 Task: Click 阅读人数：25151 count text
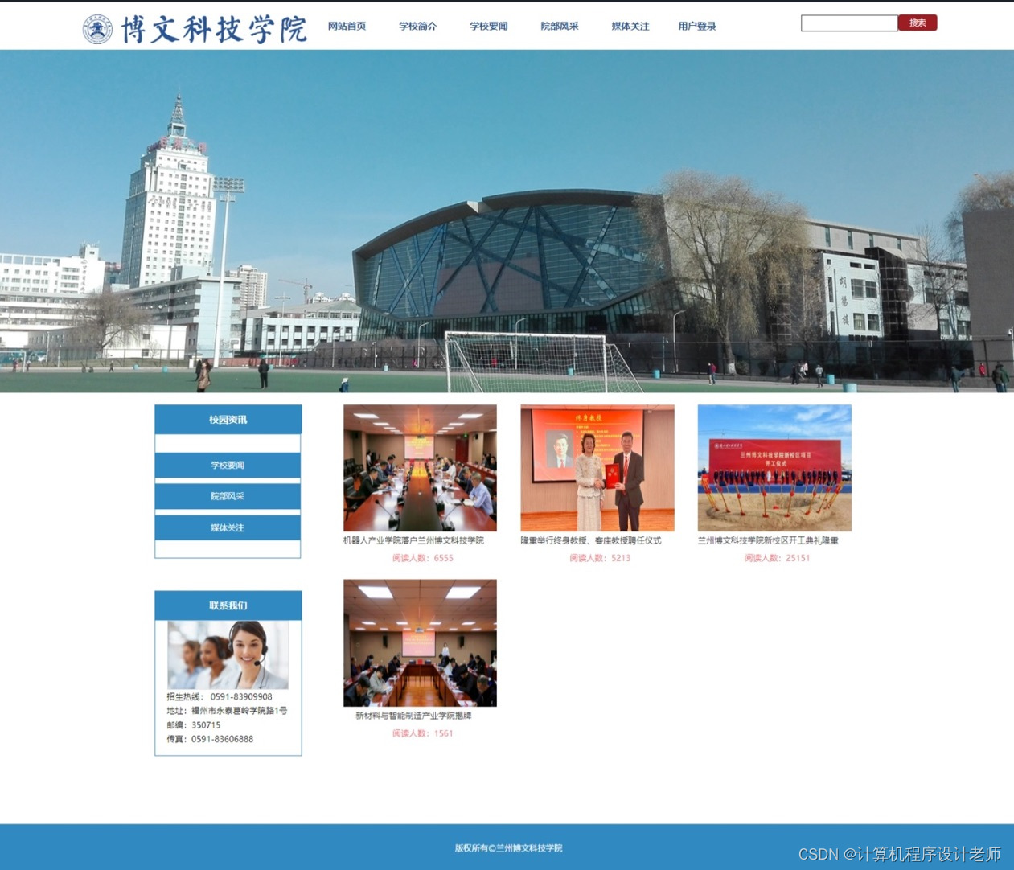[777, 558]
